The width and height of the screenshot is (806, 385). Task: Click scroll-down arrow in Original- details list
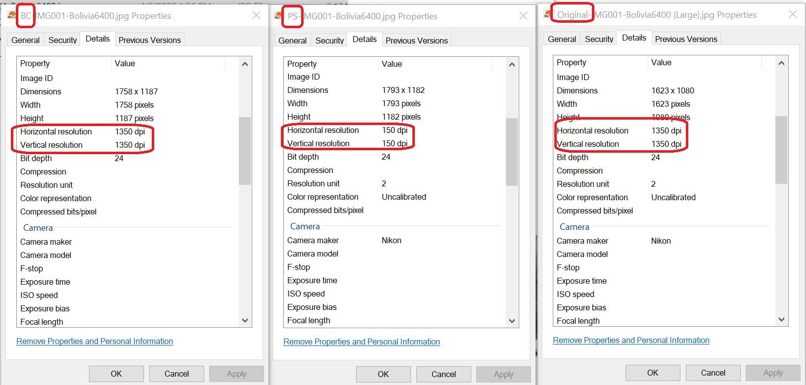[781, 320]
